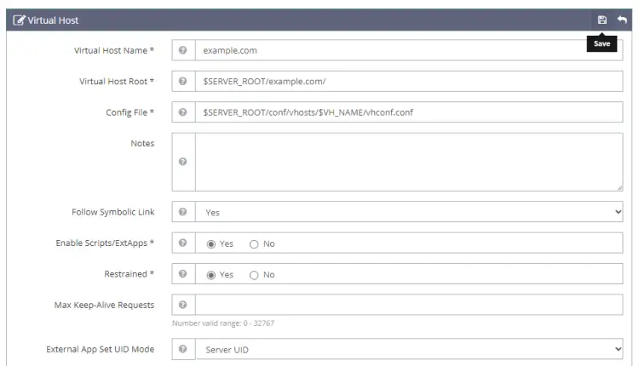Click the back arrow icon in header
Image resolution: width=639 pixels, height=366 pixels.
click(622, 20)
